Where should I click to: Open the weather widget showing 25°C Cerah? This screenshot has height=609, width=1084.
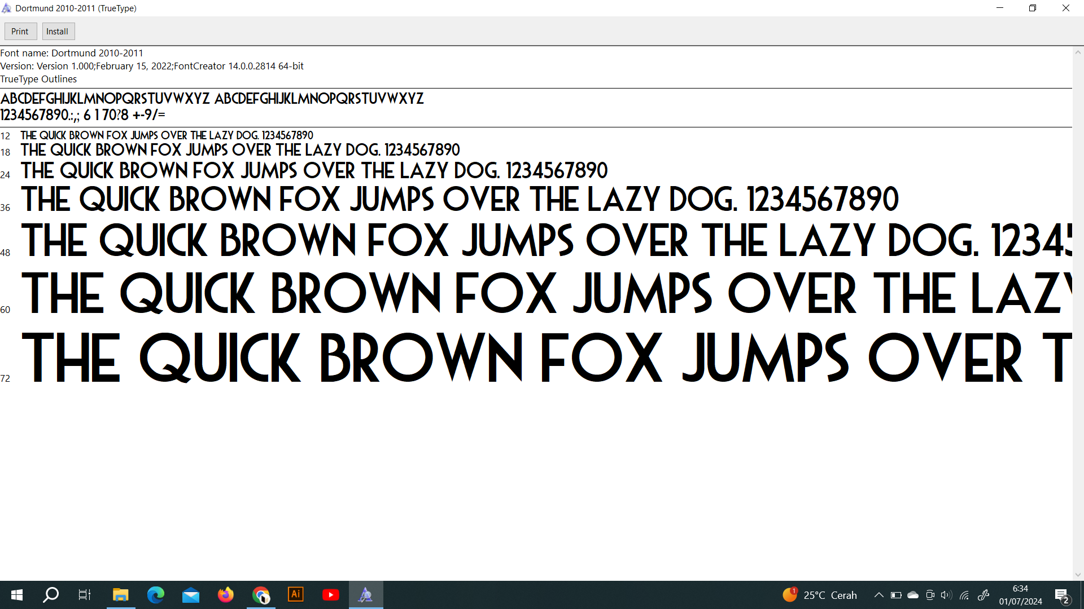[x=820, y=595]
